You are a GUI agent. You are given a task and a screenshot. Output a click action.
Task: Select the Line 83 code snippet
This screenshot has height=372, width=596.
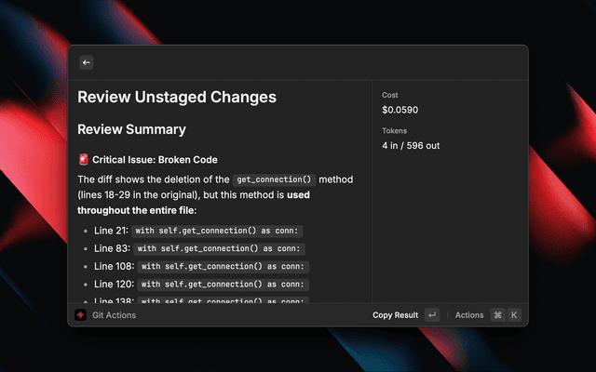[220, 248]
